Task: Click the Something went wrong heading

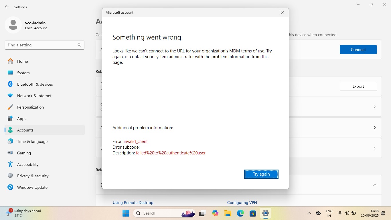Action: click(147, 37)
